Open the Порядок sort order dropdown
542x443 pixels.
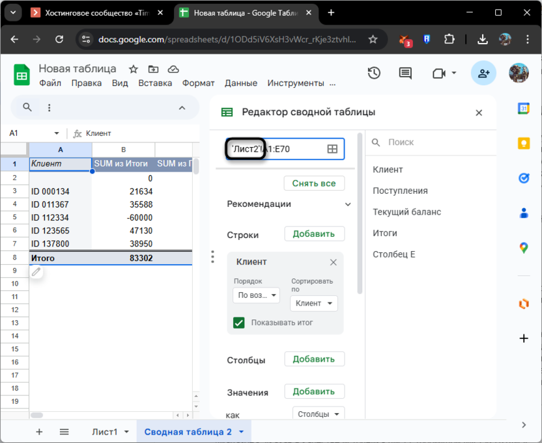point(256,295)
